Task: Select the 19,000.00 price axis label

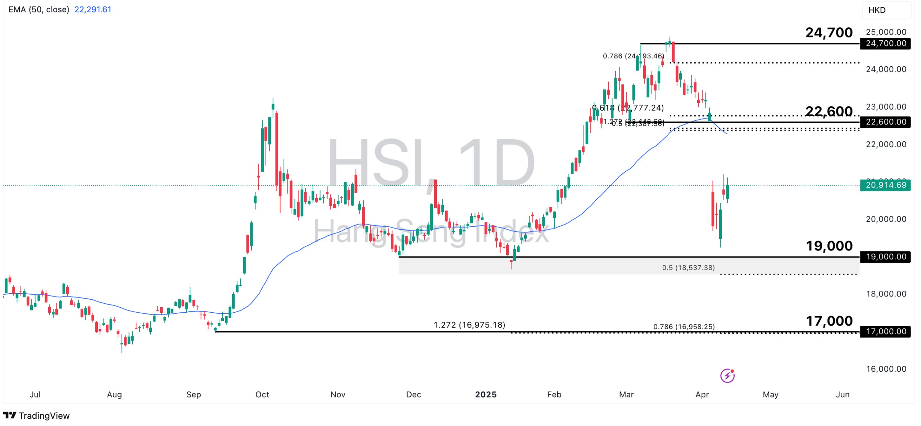Action: point(885,257)
